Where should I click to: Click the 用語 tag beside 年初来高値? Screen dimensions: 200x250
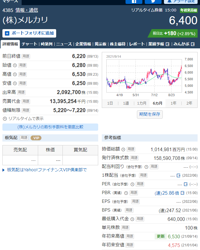[129, 236]
